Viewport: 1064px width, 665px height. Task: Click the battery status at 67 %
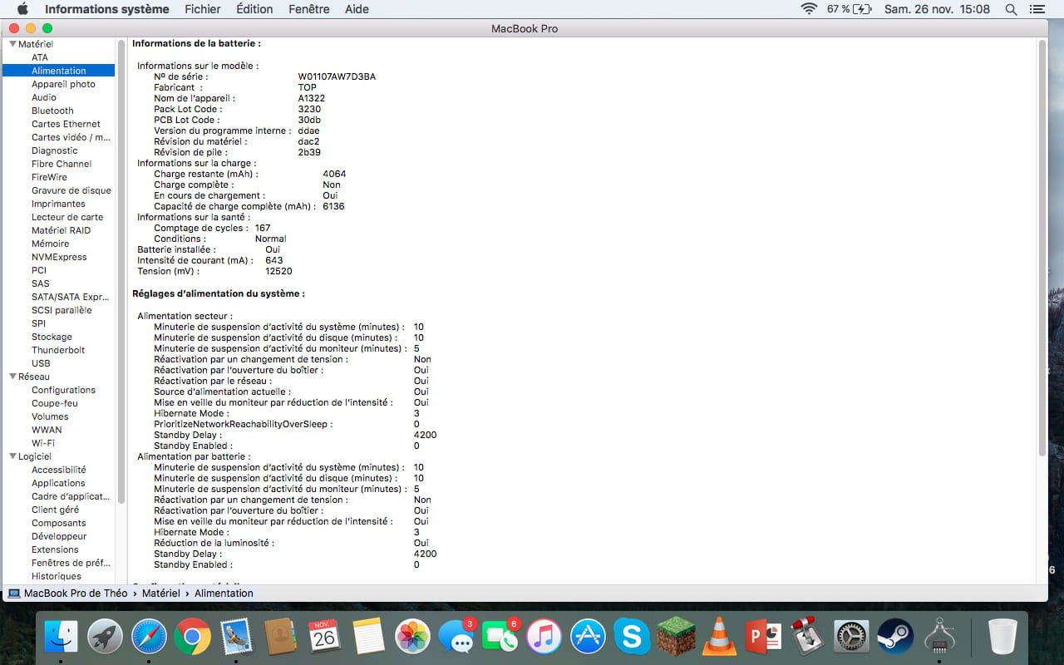pos(849,9)
